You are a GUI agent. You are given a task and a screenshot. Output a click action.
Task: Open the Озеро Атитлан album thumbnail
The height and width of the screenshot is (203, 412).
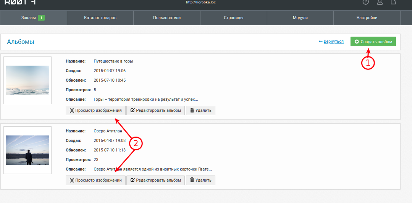[27, 150]
